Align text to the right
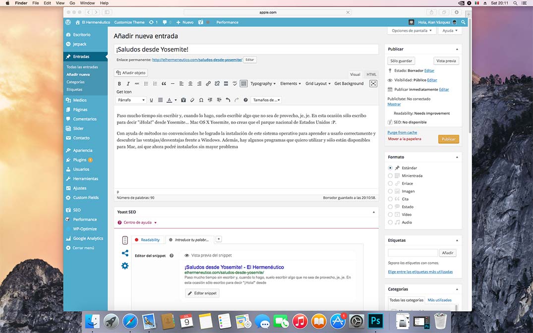Viewport: 533px width, 333px height. click(199, 84)
